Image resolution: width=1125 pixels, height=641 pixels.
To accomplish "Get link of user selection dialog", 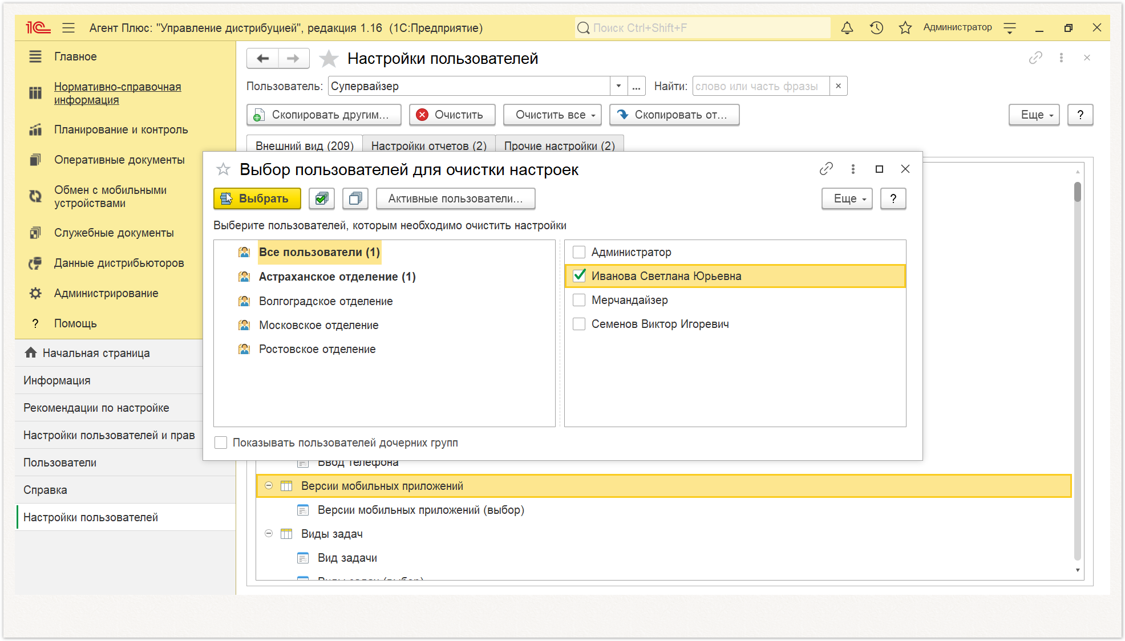I will pyautogui.click(x=826, y=169).
